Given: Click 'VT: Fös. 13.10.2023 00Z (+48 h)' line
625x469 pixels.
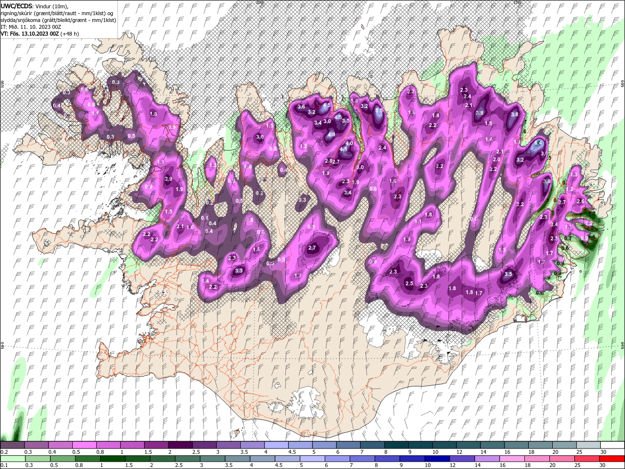Looking at the screenshot, I should 40,34.
